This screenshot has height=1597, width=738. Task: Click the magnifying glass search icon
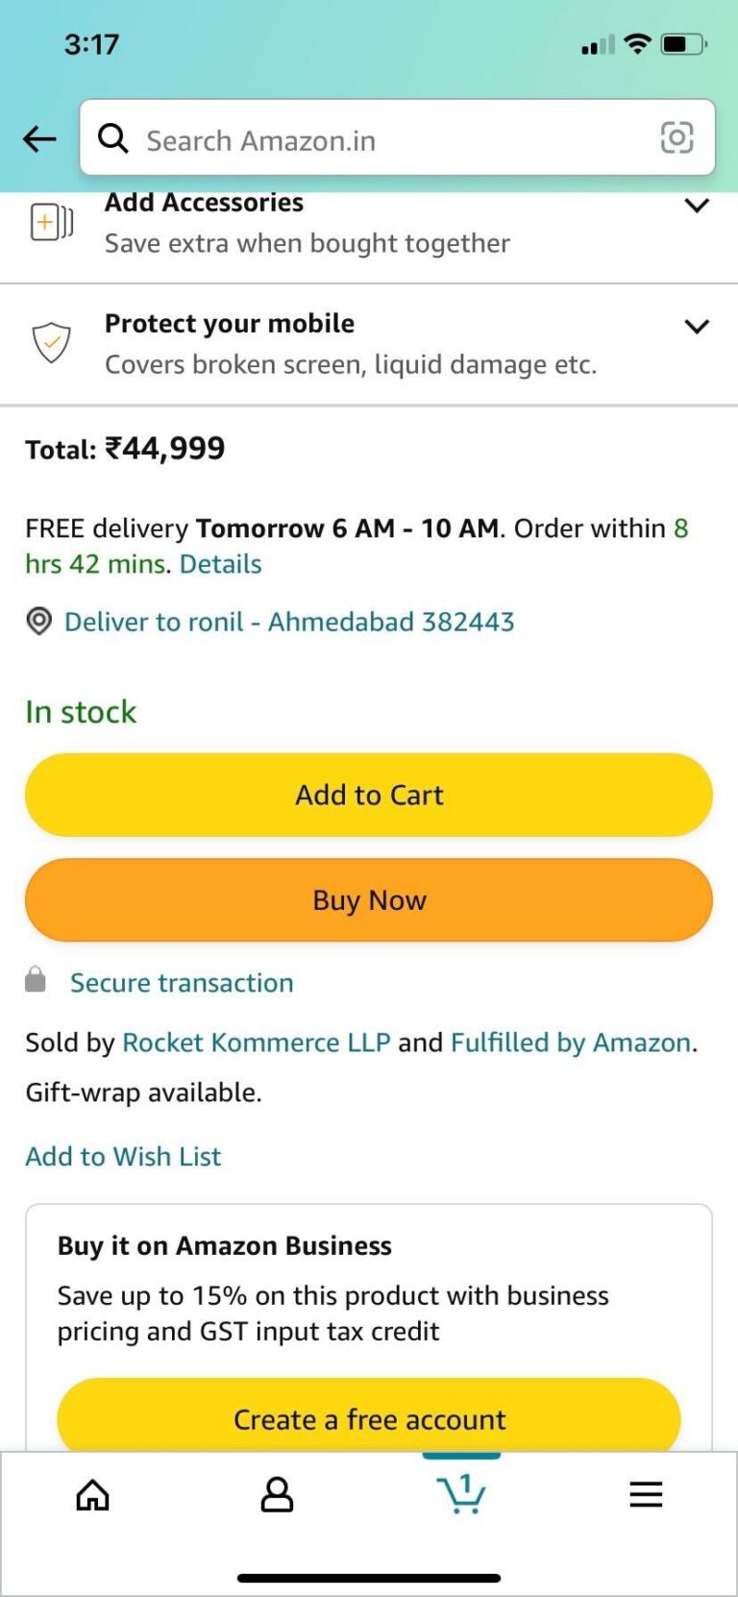[x=112, y=138]
